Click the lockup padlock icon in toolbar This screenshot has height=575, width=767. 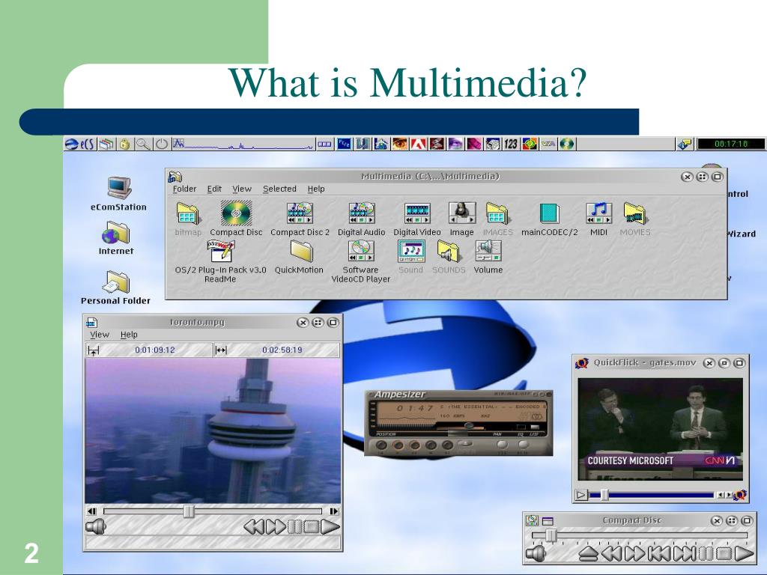click(x=125, y=144)
